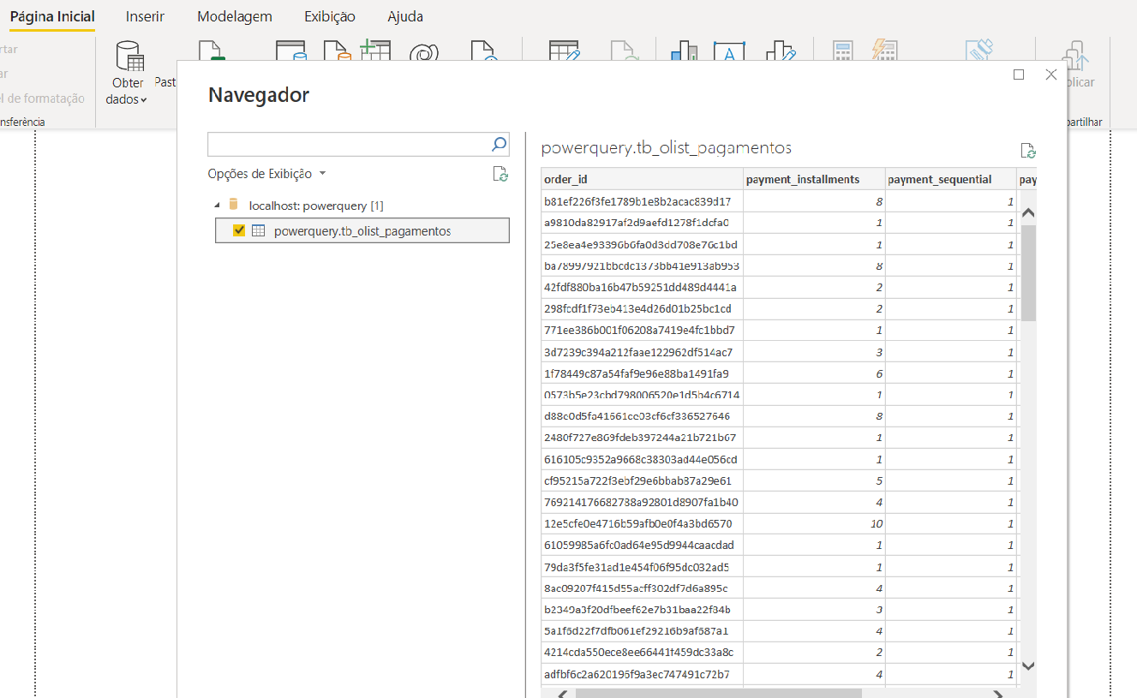Click cell 4214cda550ece8ee66441f459dc33a8c
The image size is (1137, 698).
pyautogui.click(x=642, y=653)
